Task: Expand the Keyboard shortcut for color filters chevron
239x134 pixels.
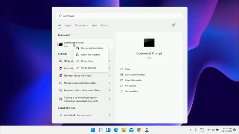Action: 109,90
